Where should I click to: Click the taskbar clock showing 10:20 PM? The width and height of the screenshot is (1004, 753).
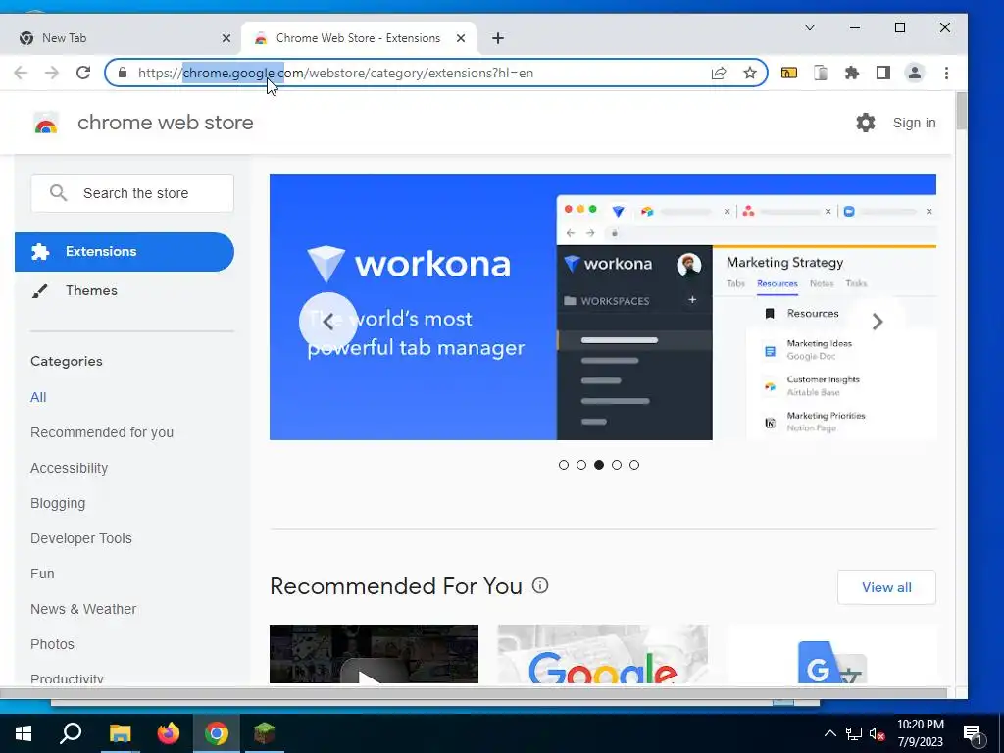(920, 733)
